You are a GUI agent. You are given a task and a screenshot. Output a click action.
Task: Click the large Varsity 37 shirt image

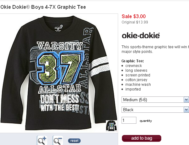[x=59, y=73]
